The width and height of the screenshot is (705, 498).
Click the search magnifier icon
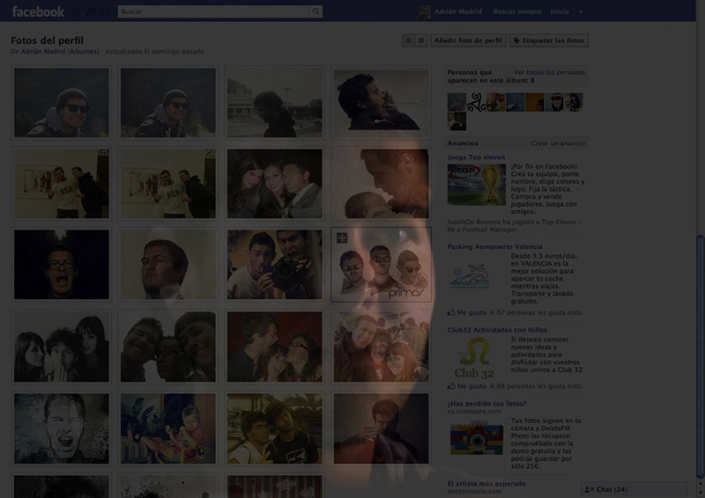point(315,12)
